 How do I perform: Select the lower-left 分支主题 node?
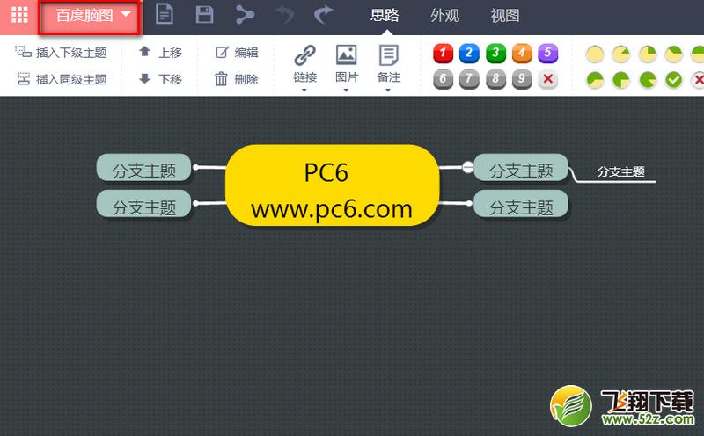click(144, 204)
